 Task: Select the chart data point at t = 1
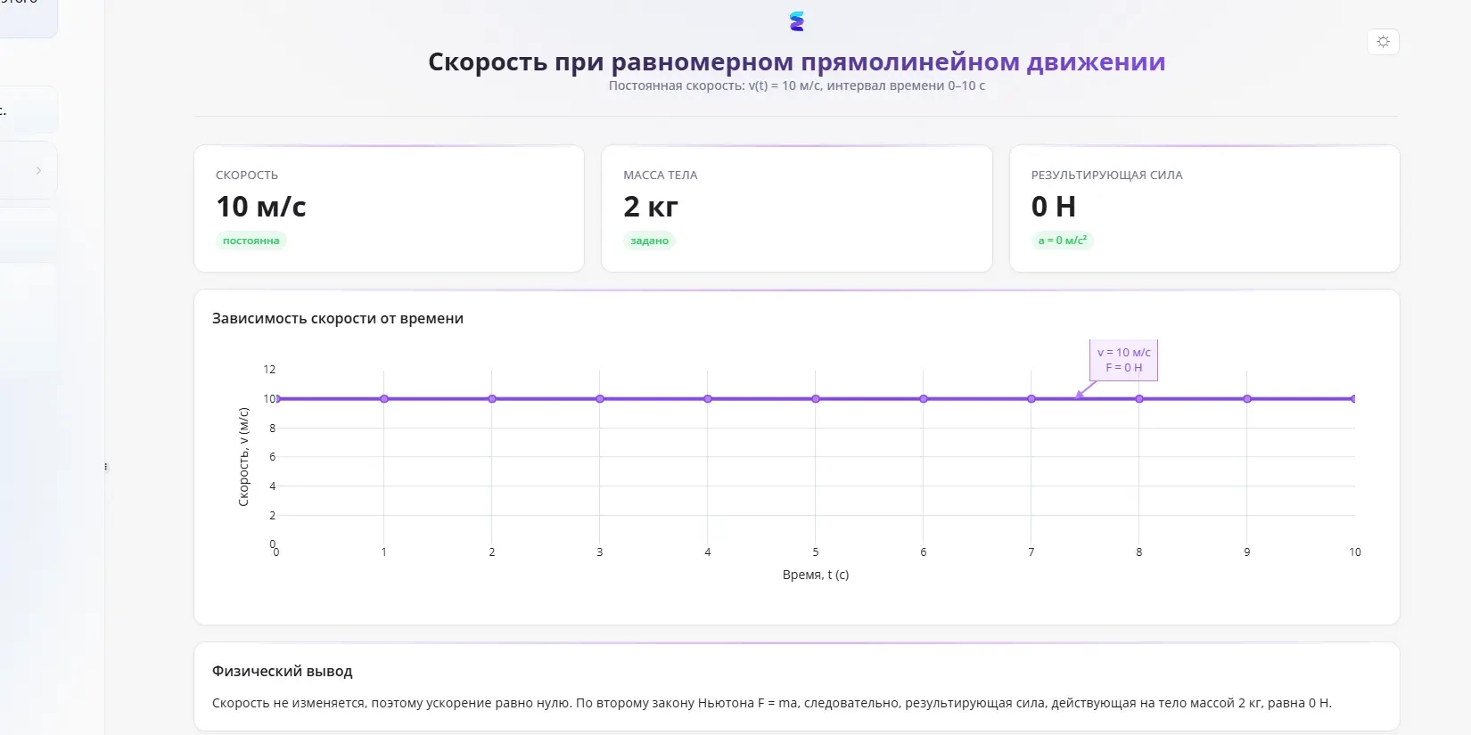pos(384,398)
